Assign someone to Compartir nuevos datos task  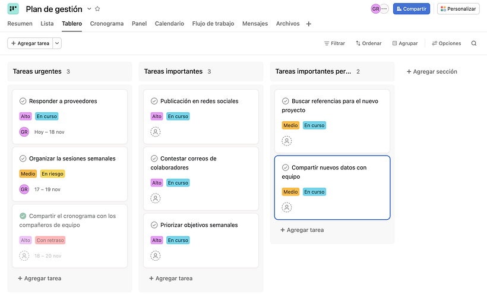click(287, 207)
